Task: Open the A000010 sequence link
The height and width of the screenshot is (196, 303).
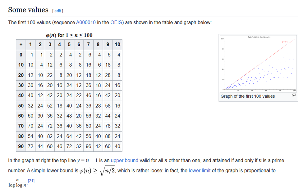Action: (x=86, y=23)
